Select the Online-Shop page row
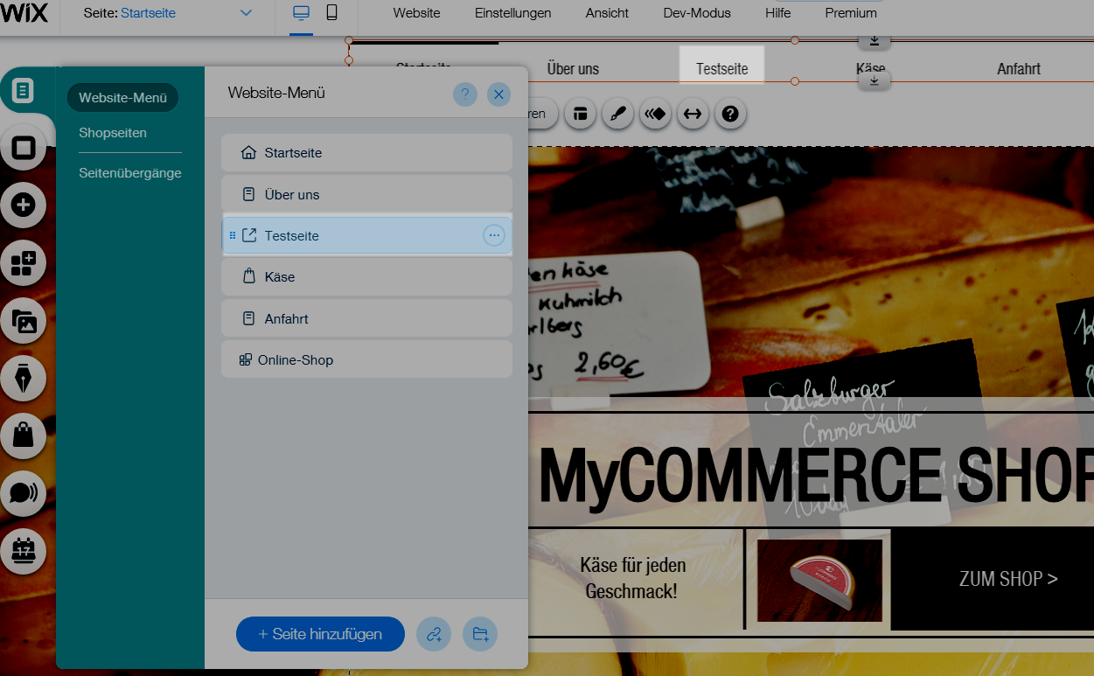This screenshot has height=676, width=1094. point(366,359)
